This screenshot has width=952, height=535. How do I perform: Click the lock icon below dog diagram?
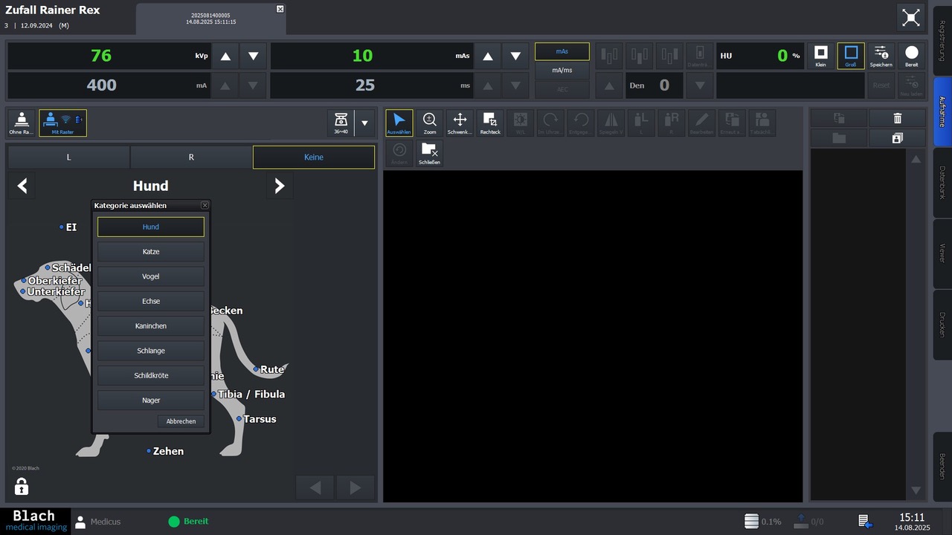22,487
